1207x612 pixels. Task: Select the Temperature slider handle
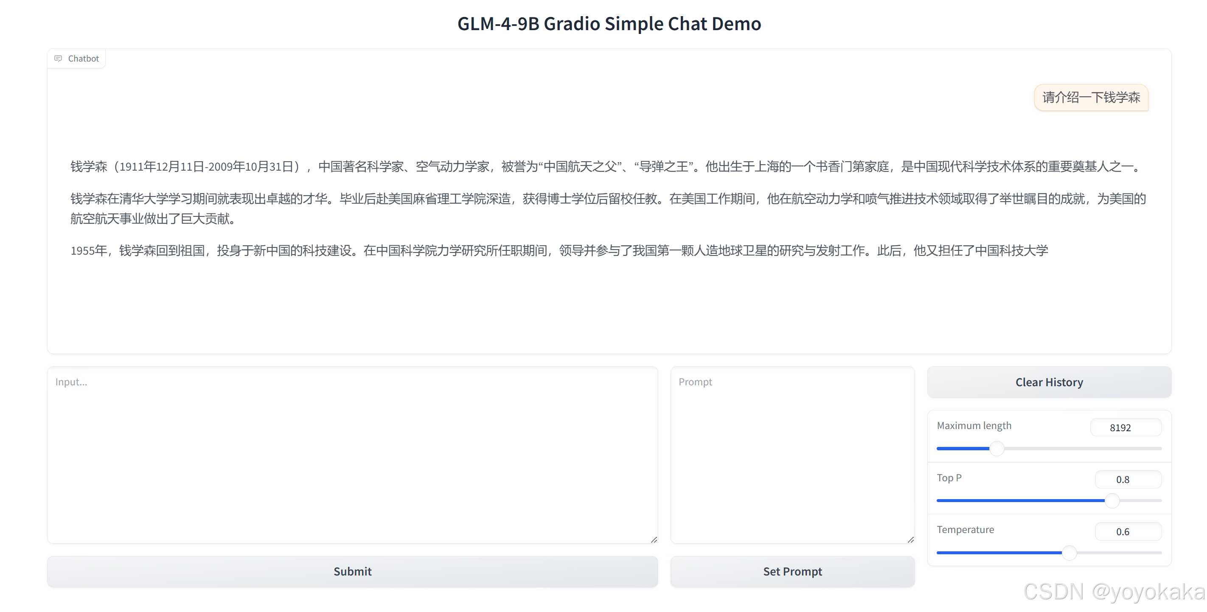click(1070, 553)
